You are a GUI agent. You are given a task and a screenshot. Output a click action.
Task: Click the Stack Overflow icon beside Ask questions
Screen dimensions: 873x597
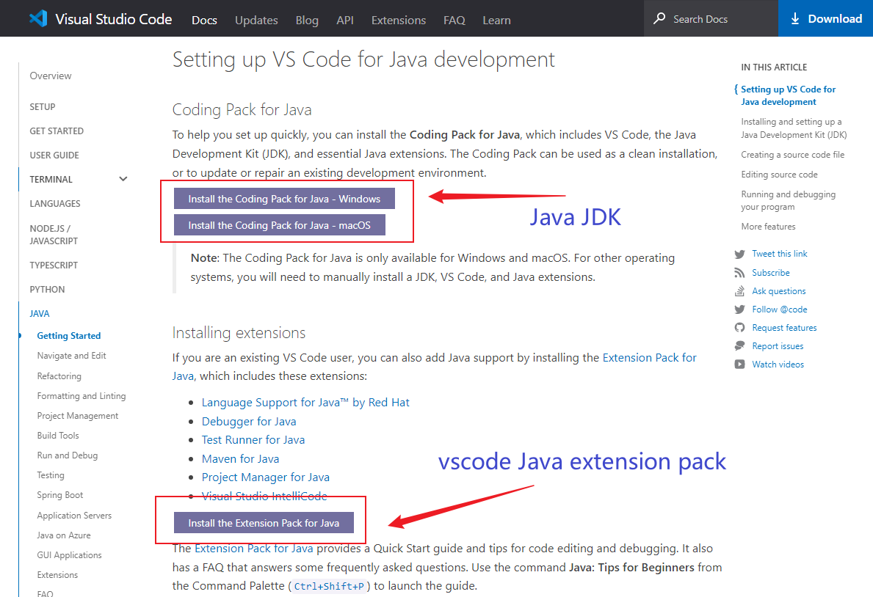[x=739, y=291]
